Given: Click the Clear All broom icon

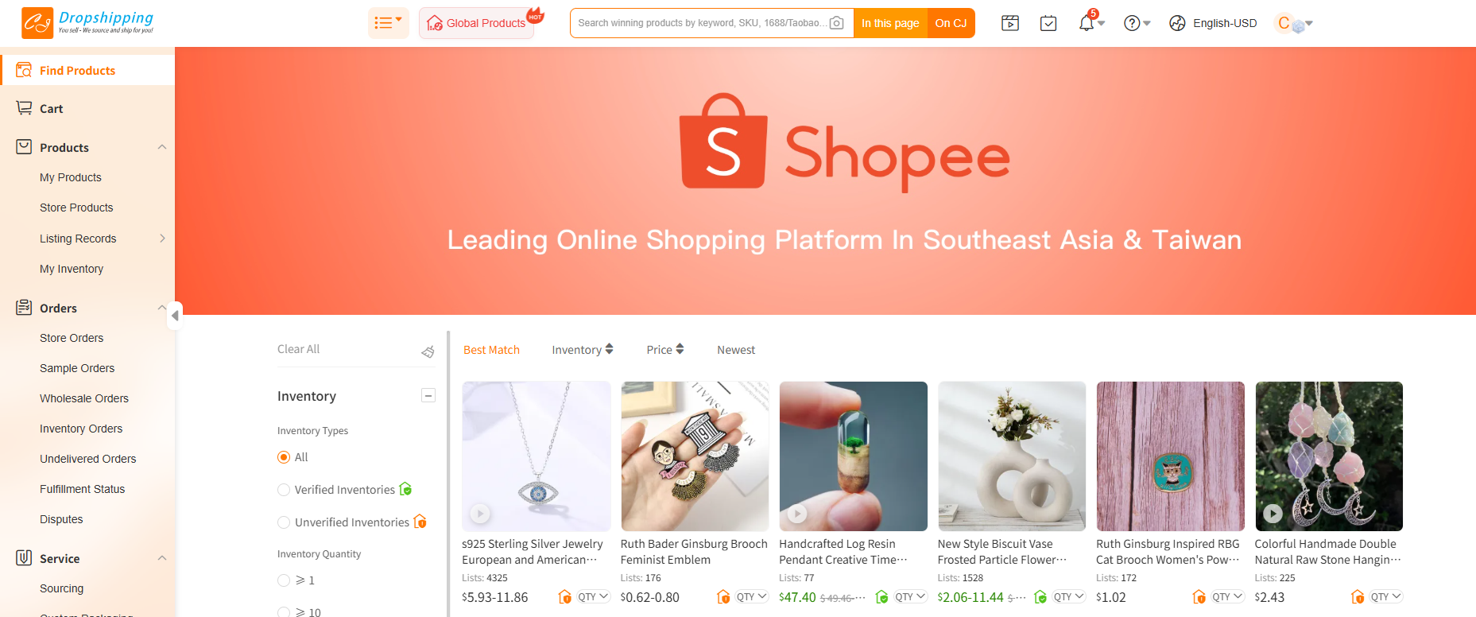Looking at the screenshot, I should click(428, 351).
